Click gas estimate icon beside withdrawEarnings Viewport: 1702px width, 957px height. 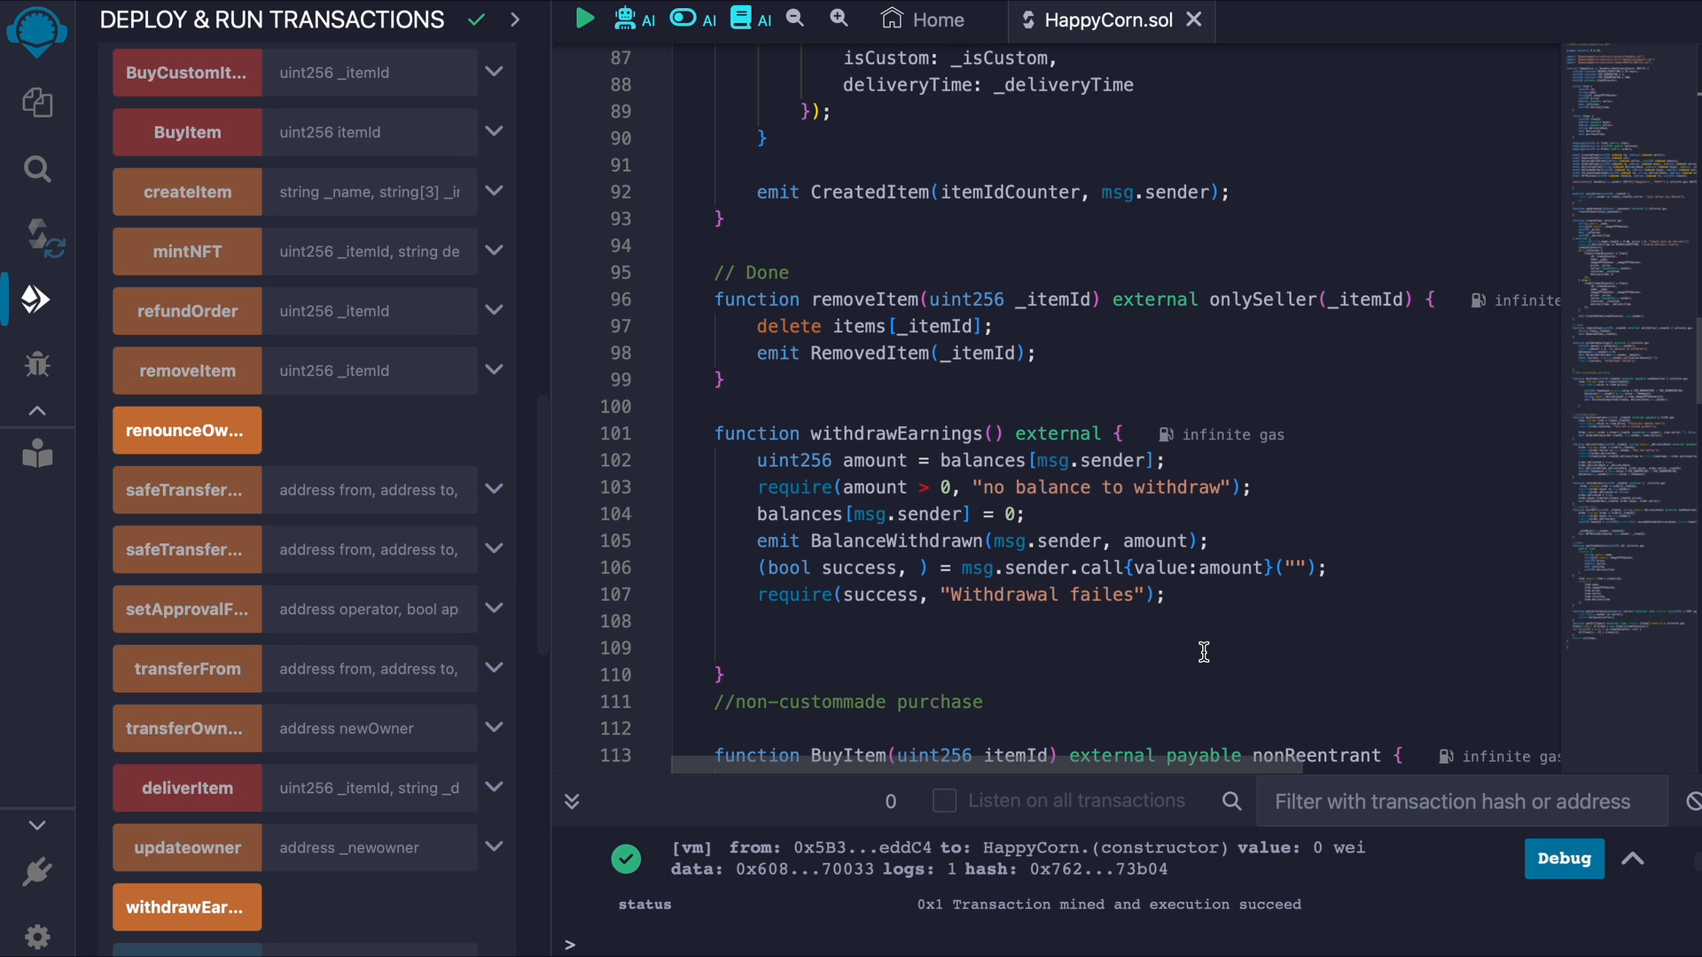(x=1166, y=434)
